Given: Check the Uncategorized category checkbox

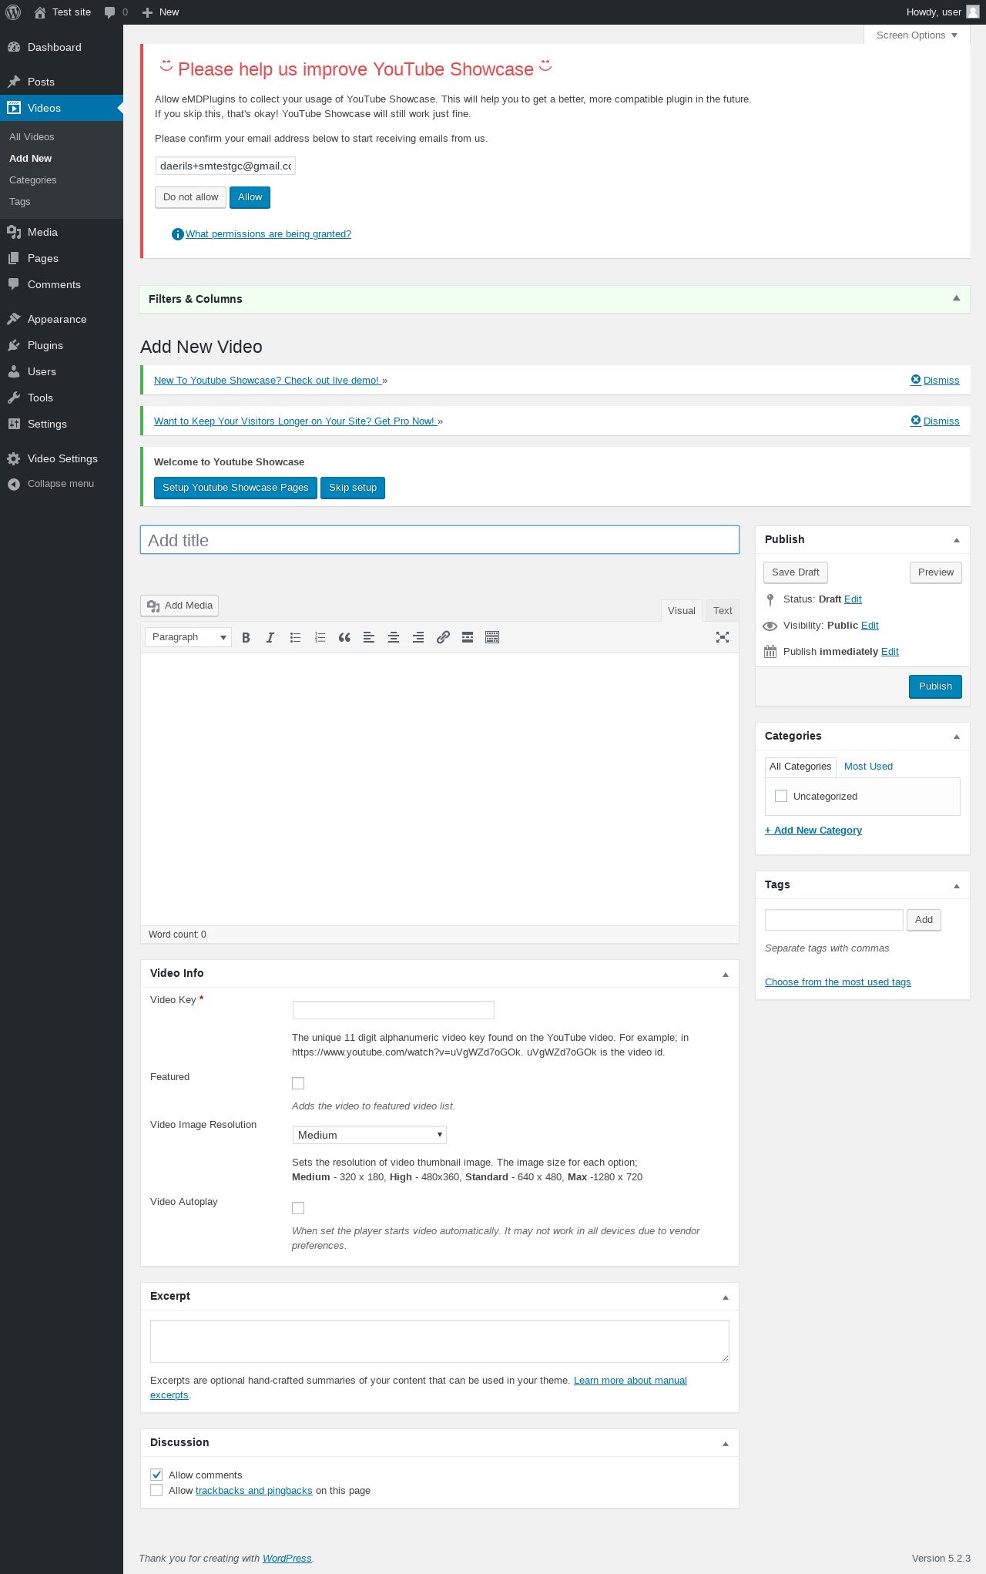Looking at the screenshot, I should [x=781, y=796].
